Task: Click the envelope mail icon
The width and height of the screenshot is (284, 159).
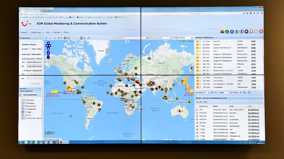Action: (x=256, y=31)
